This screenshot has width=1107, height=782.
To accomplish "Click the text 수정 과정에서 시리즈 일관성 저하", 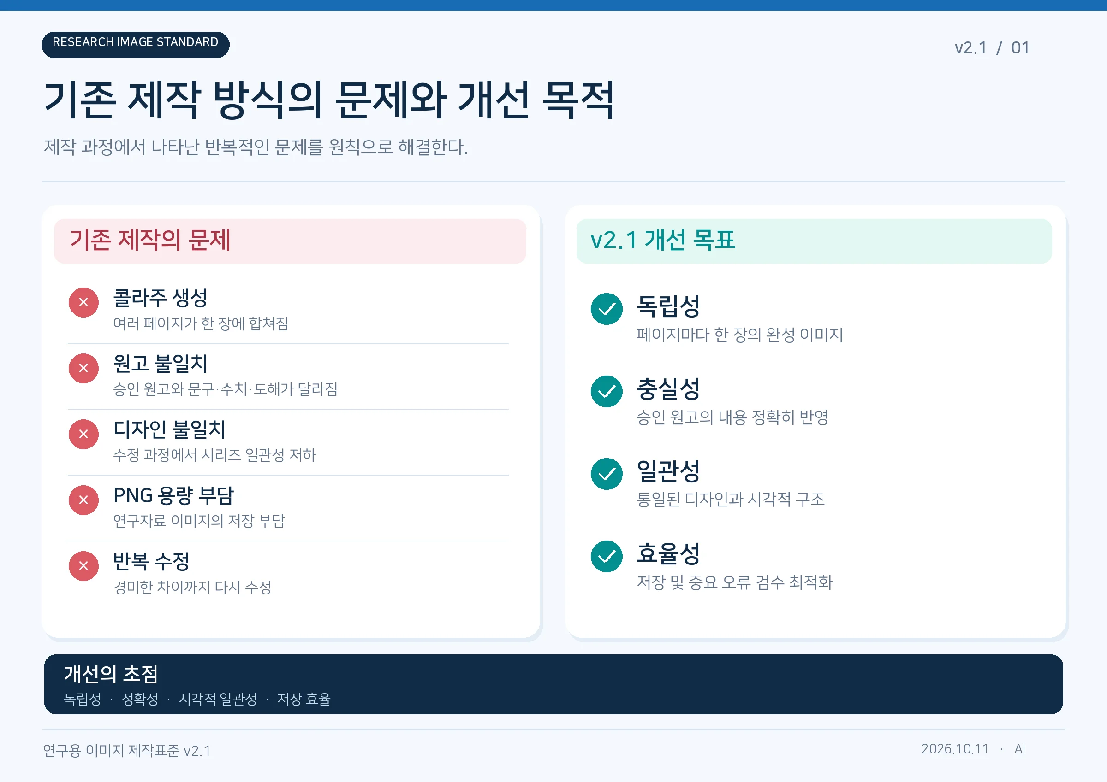I will [214, 455].
